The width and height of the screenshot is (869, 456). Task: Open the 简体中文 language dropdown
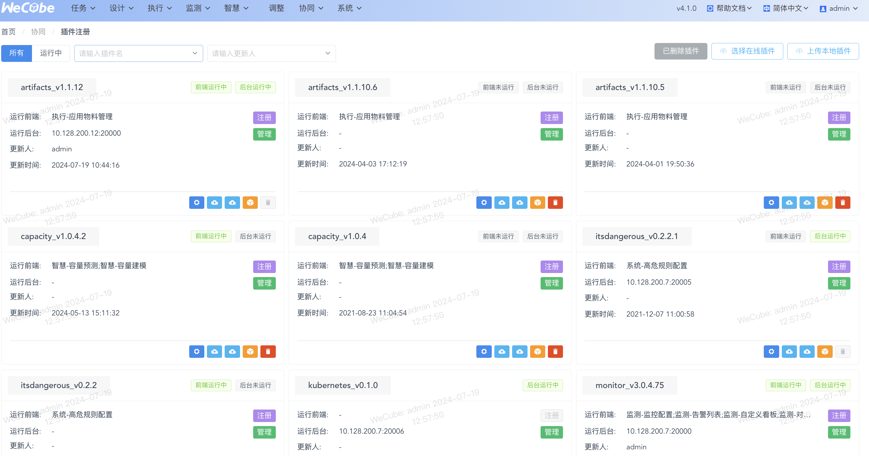point(786,8)
